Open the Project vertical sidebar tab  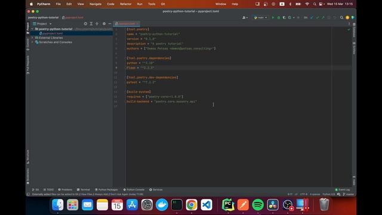pyautogui.click(x=28, y=28)
